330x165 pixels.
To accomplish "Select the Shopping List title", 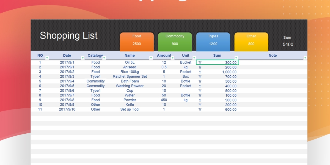I will [x=69, y=35].
